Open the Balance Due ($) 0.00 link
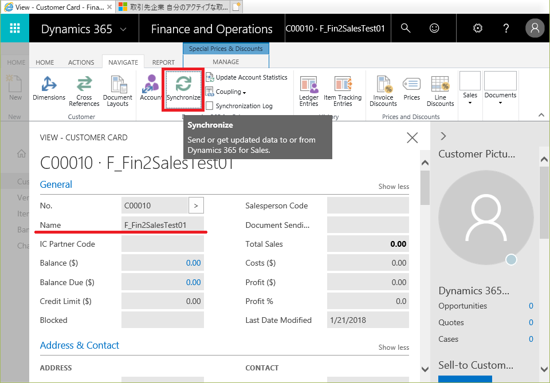 193,282
